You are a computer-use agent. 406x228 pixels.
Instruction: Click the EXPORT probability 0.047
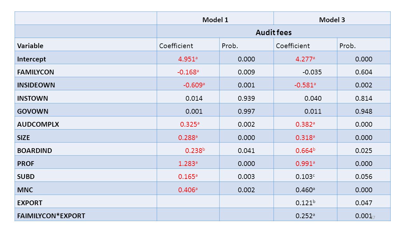364,203
